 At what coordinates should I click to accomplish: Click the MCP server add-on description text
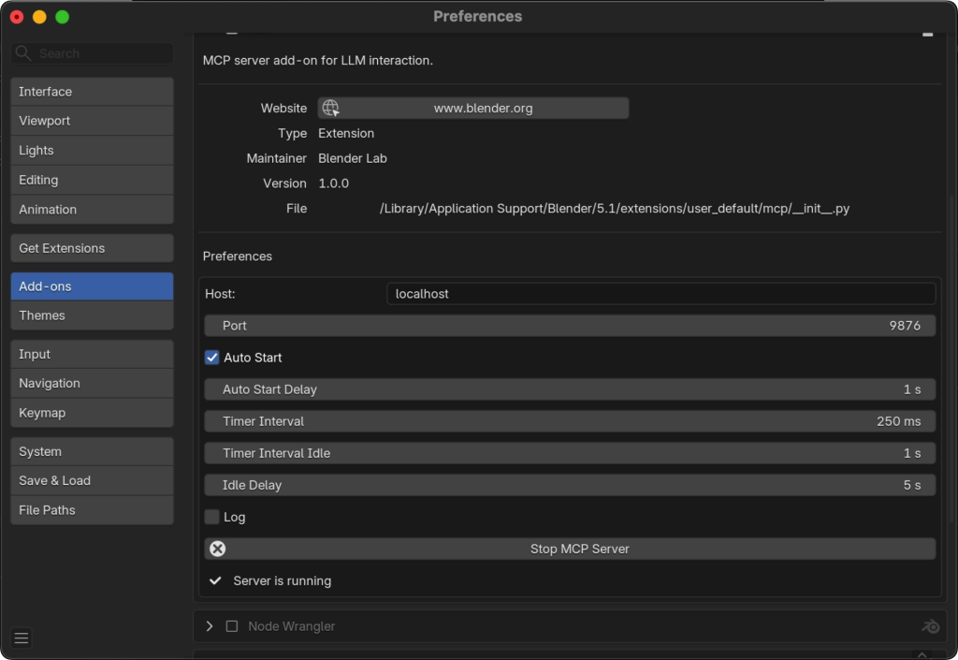[x=318, y=61]
